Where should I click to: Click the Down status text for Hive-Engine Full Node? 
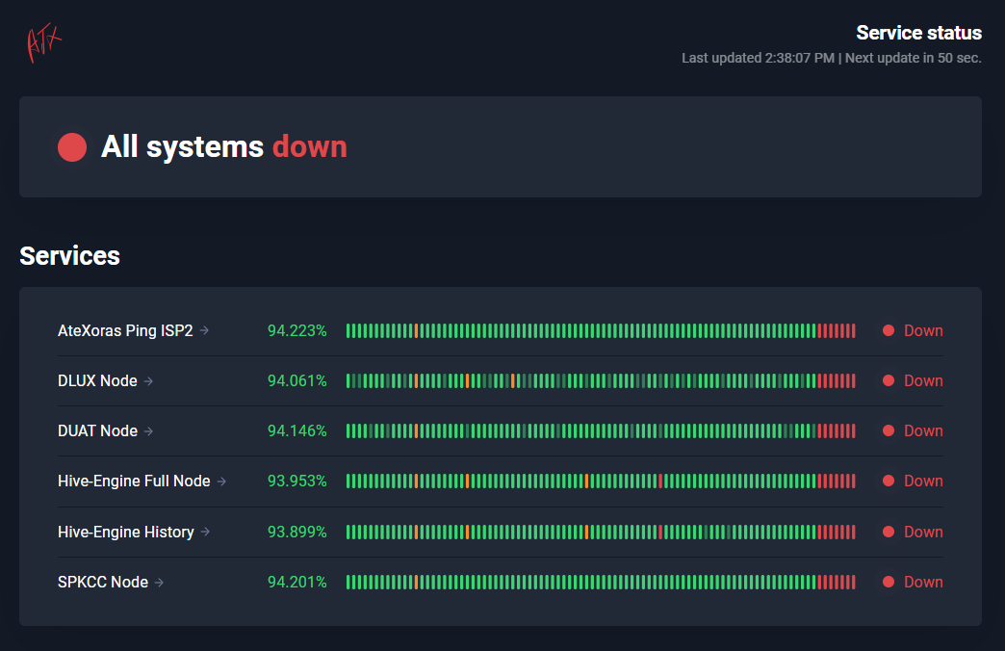[923, 481]
